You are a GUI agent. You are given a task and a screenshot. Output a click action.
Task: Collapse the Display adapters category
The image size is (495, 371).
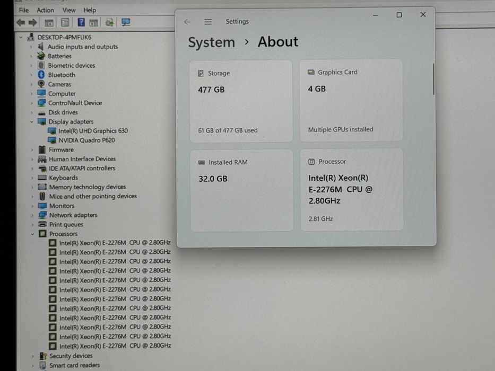(32, 122)
